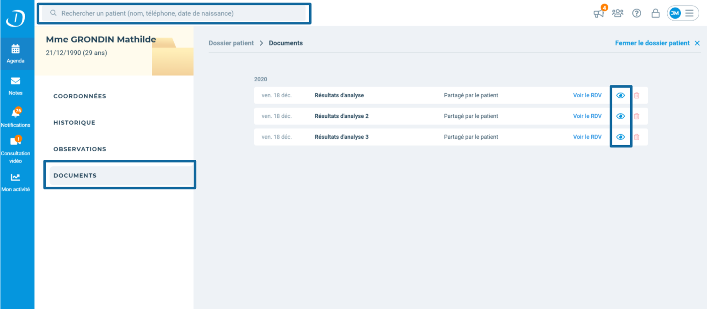Click patient name Mme GRONDIN Mathilde
Image resolution: width=707 pixels, height=309 pixels.
pyautogui.click(x=101, y=40)
